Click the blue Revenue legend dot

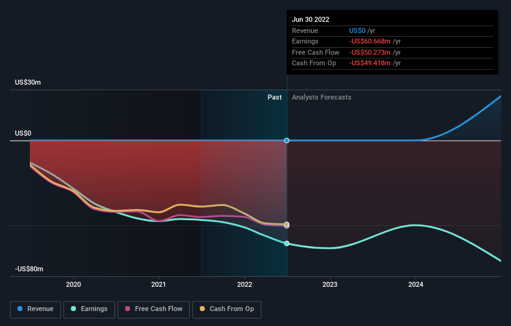[x=20, y=309]
